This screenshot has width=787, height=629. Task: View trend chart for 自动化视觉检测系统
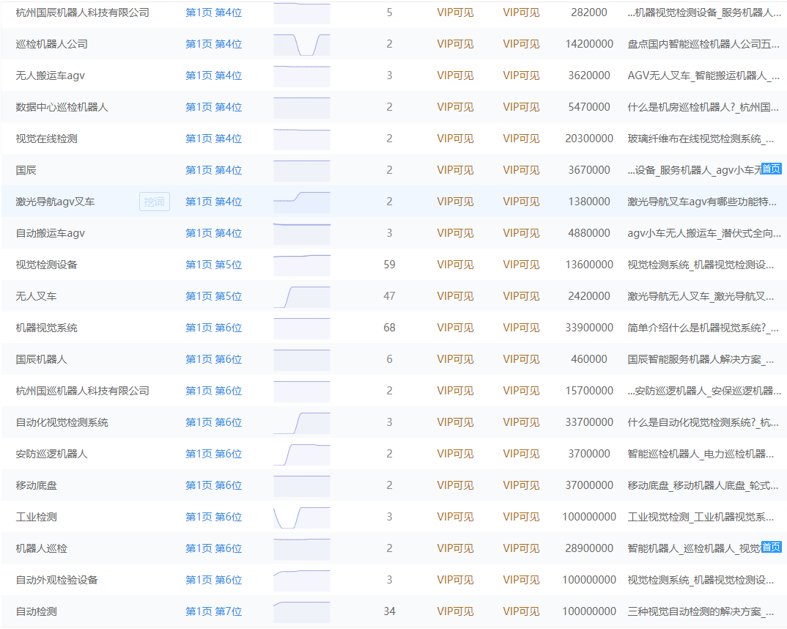pyautogui.click(x=302, y=422)
